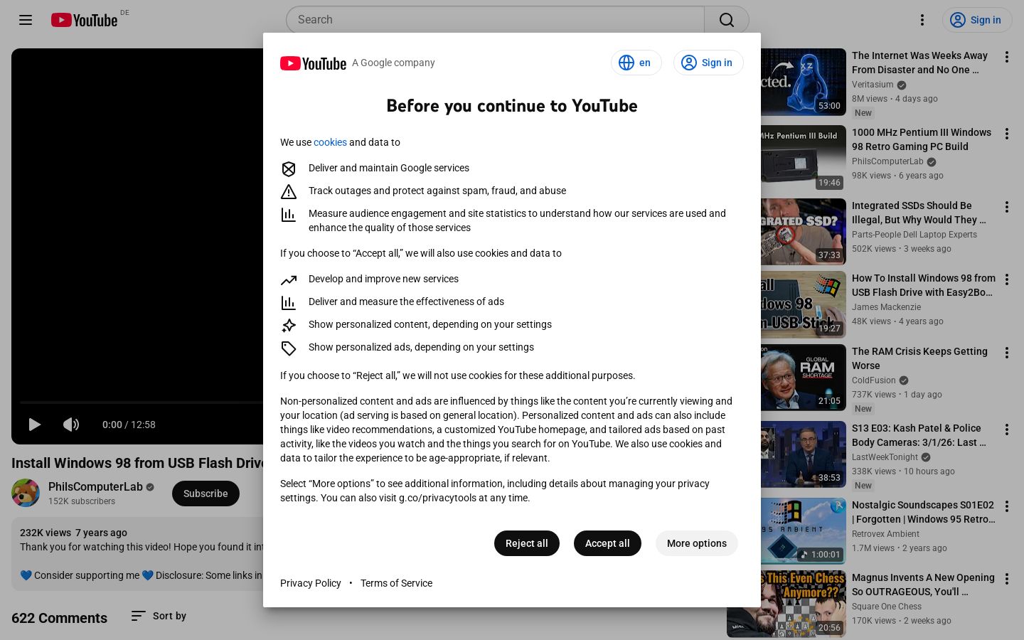
Task: Open options for How To Install Windows 98 video
Action: (1007, 279)
